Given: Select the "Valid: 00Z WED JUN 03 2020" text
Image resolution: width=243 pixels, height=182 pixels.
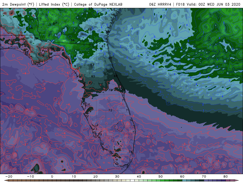Looking at the screenshot, I should pos(214,4).
